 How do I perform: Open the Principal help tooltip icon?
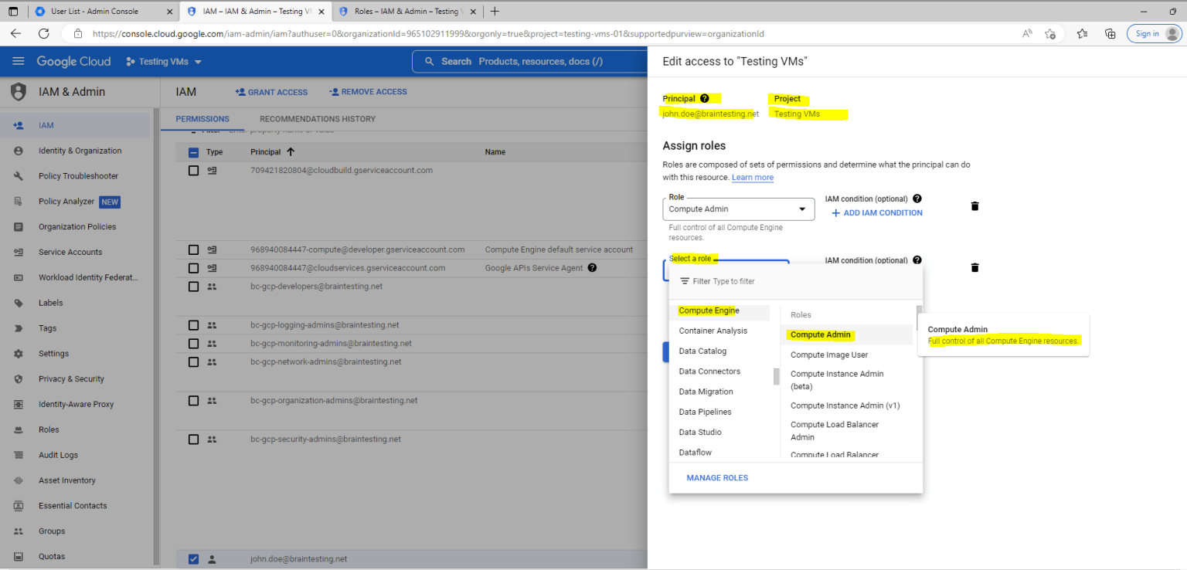click(x=703, y=98)
